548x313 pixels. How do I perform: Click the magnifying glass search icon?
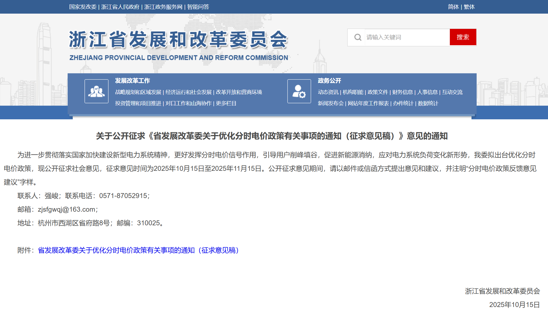(x=358, y=37)
